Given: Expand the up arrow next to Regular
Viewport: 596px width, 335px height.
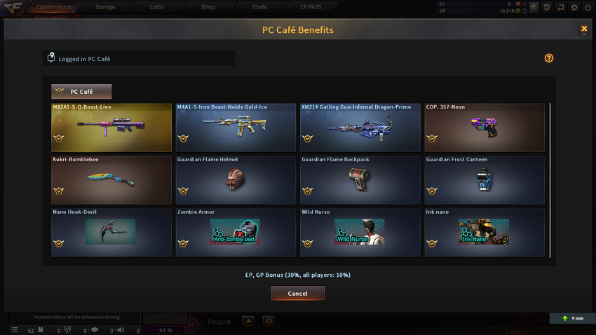Looking at the screenshot, I should (249, 321).
